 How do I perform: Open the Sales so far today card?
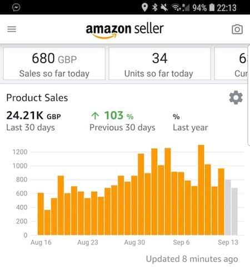tap(54, 63)
